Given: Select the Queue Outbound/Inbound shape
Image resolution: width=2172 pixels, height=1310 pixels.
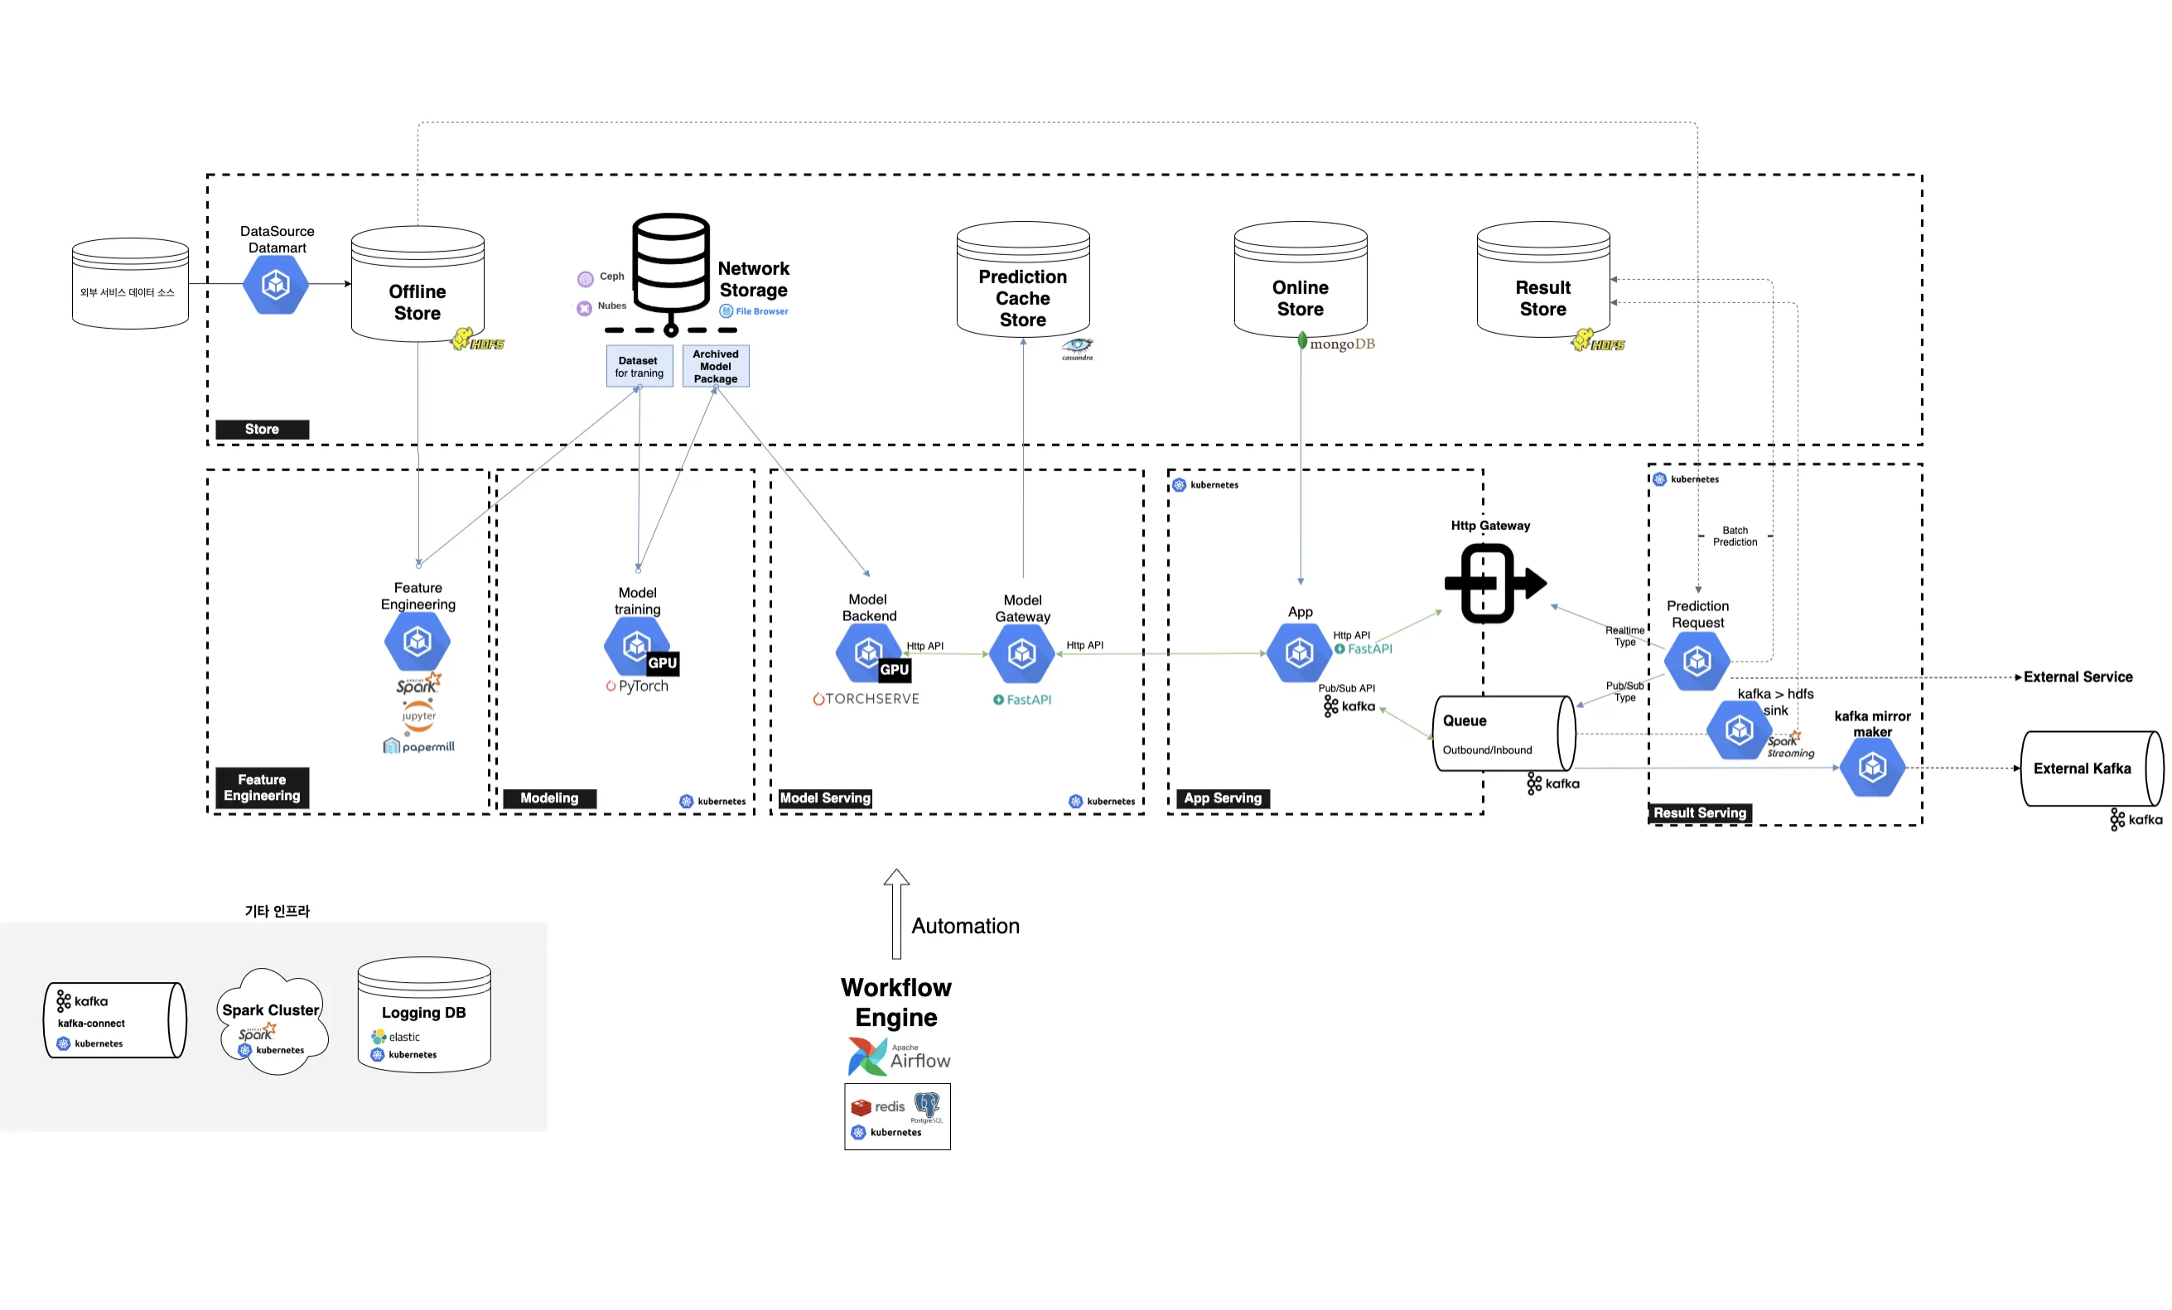Looking at the screenshot, I should coord(1503,734).
